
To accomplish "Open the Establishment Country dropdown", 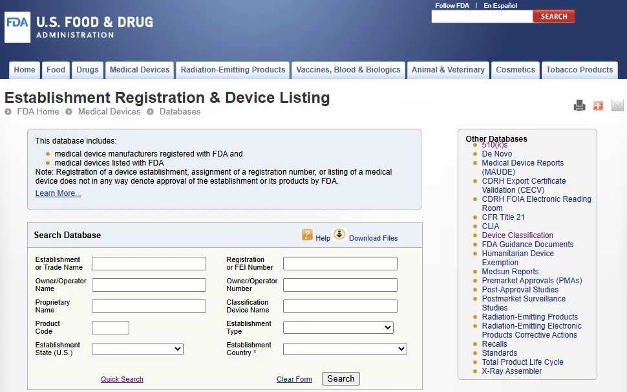I will point(345,349).
